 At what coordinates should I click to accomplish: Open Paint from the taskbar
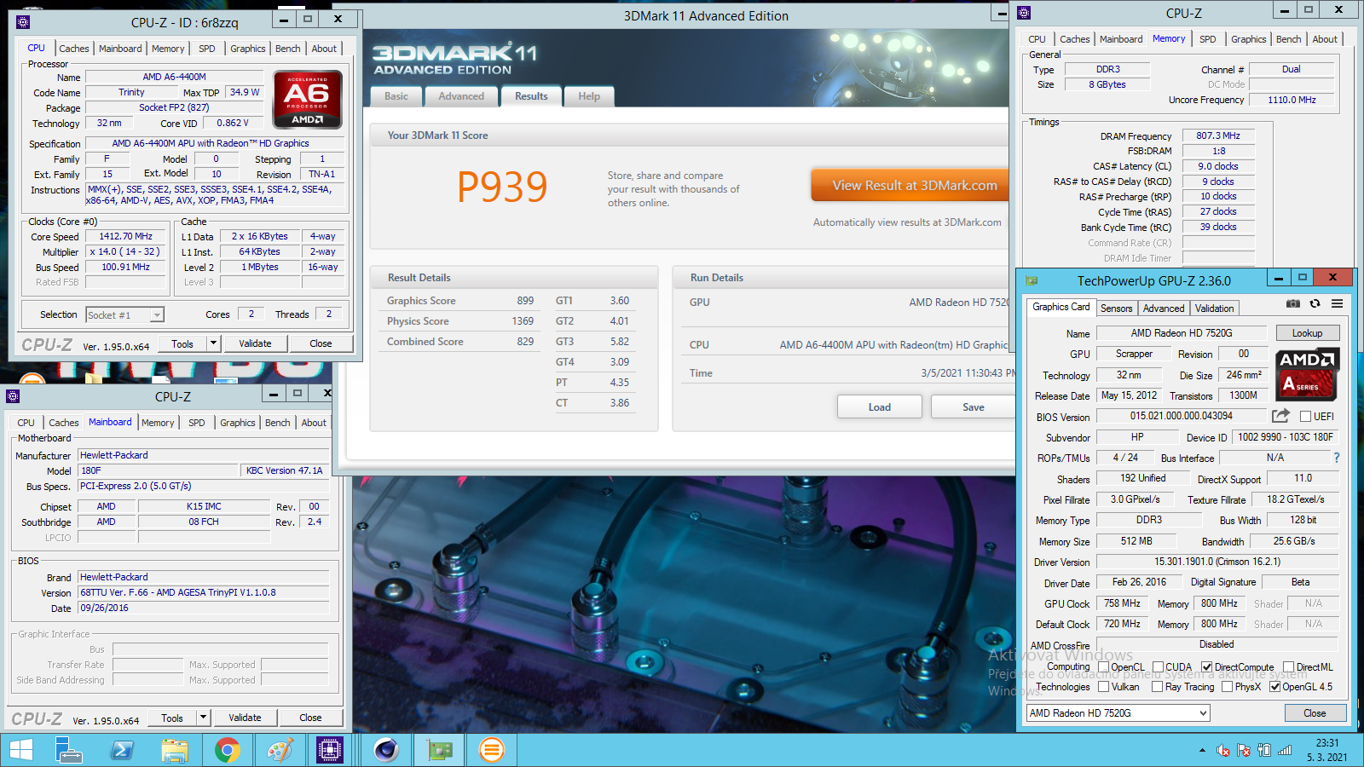tap(280, 750)
